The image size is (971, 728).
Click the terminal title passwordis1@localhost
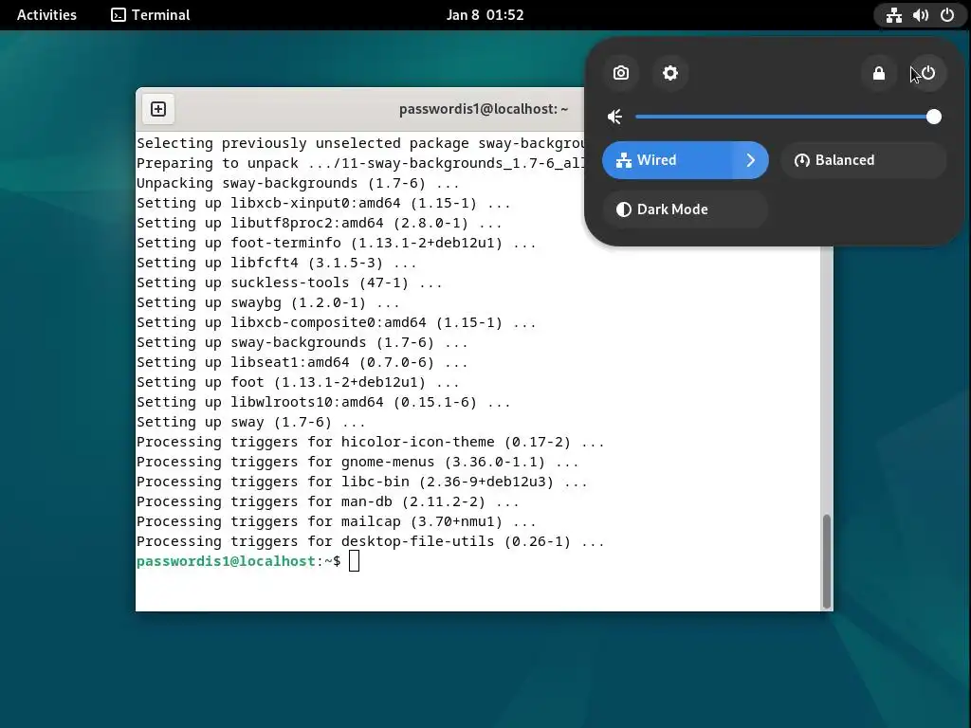[x=483, y=109]
